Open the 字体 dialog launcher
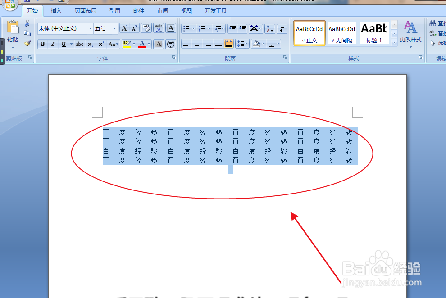This screenshot has height=298, width=446. (174, 57)
